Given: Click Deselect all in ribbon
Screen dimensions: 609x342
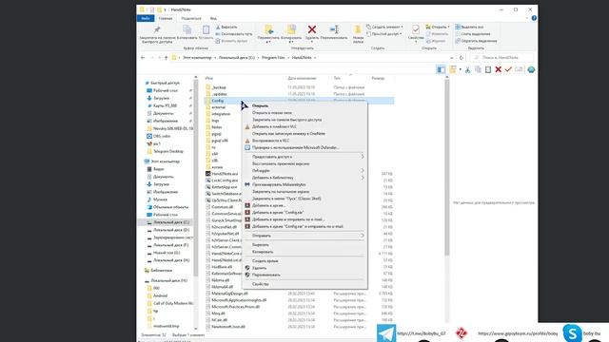Looking at the screenshot, I should click(472, 34).
